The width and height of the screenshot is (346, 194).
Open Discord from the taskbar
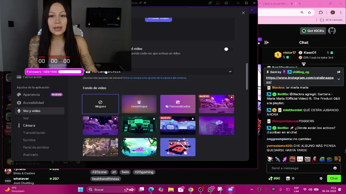click(230, 190)
